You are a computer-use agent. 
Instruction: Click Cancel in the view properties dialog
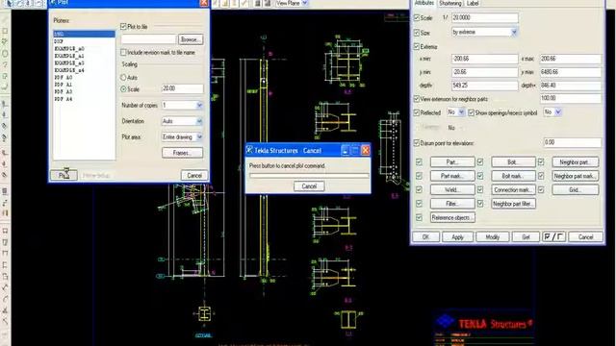coord(585,237)
